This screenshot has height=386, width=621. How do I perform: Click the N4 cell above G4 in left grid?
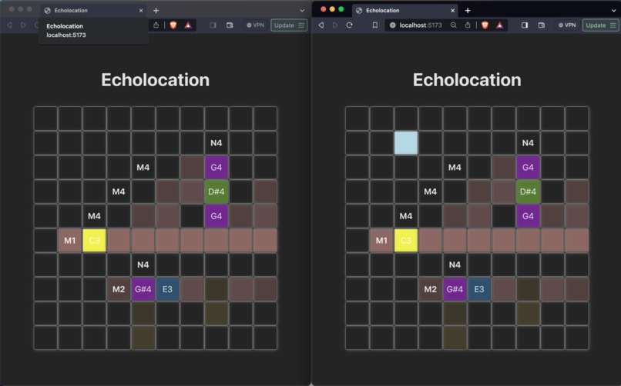(217, 142)
